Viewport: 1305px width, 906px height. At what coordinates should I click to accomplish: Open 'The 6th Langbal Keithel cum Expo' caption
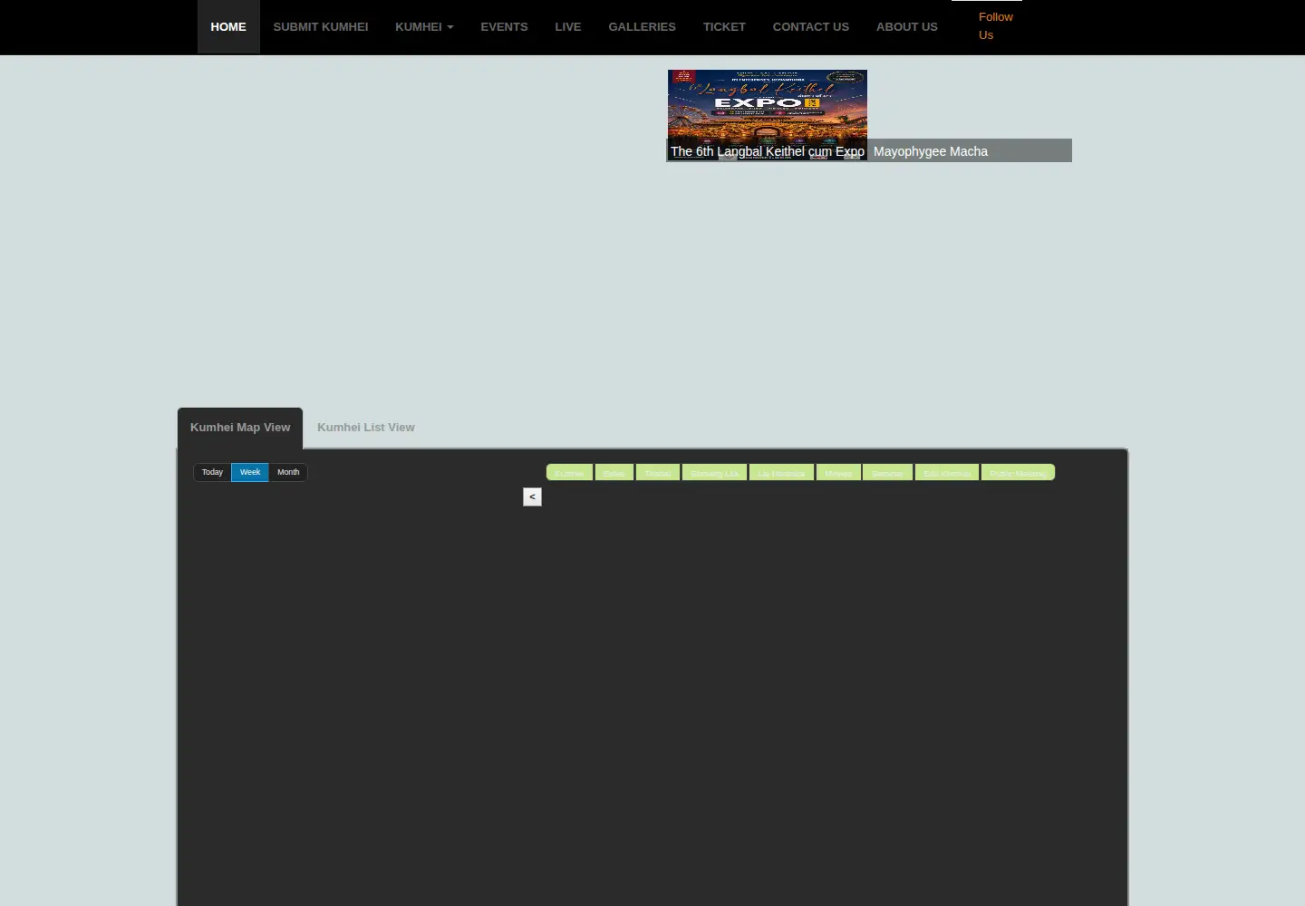768,151
